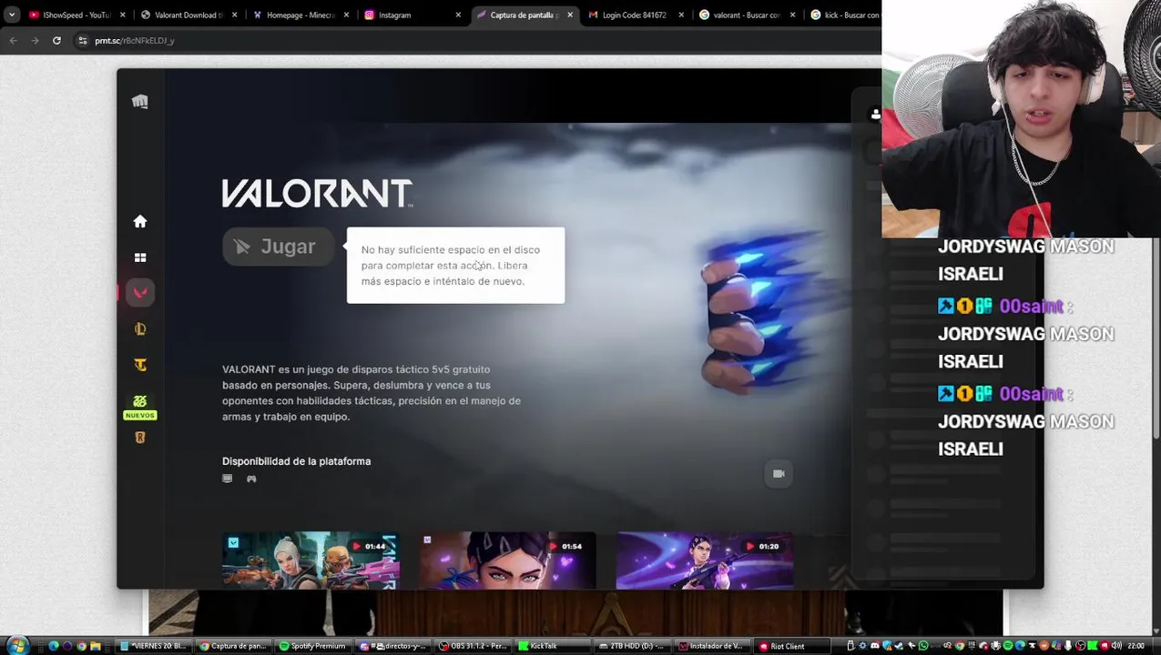This screenshot has height=655, width=1161.
Task: Click the profile icon on Riot's right panel
Action: click(876, 115)
